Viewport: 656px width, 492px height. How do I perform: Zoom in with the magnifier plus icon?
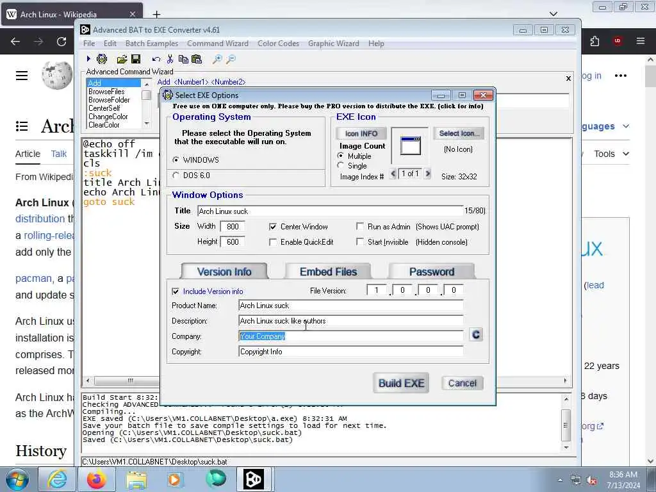click(217, 59)
